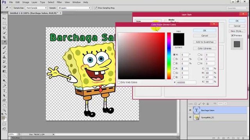
Task: Select the Brush tool
Action: 4,52
